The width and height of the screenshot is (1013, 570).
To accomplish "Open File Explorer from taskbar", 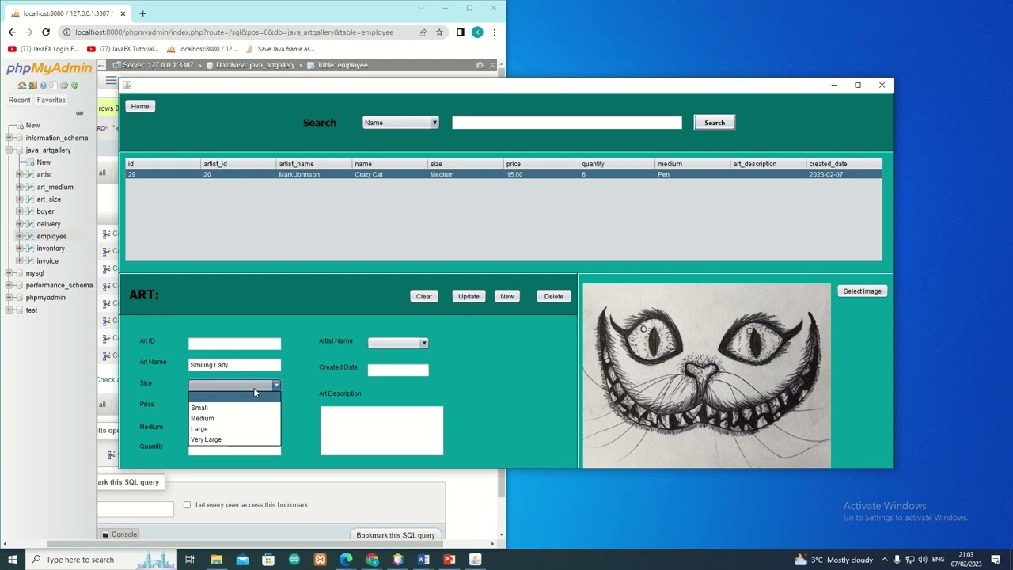I will (216, 560).
